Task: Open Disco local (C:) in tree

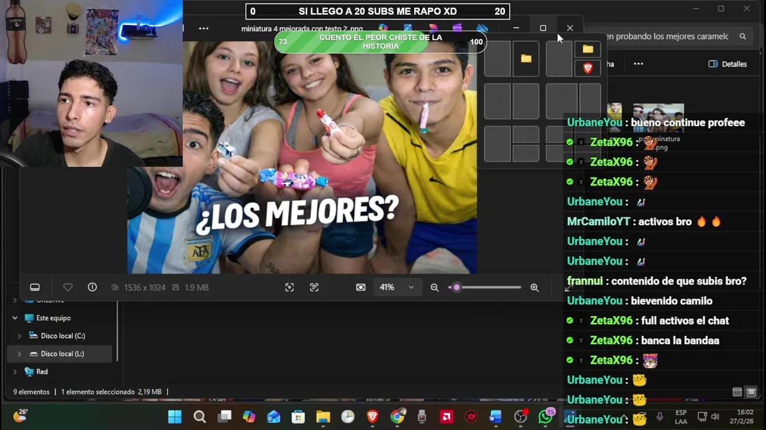Action: [63, 336]
